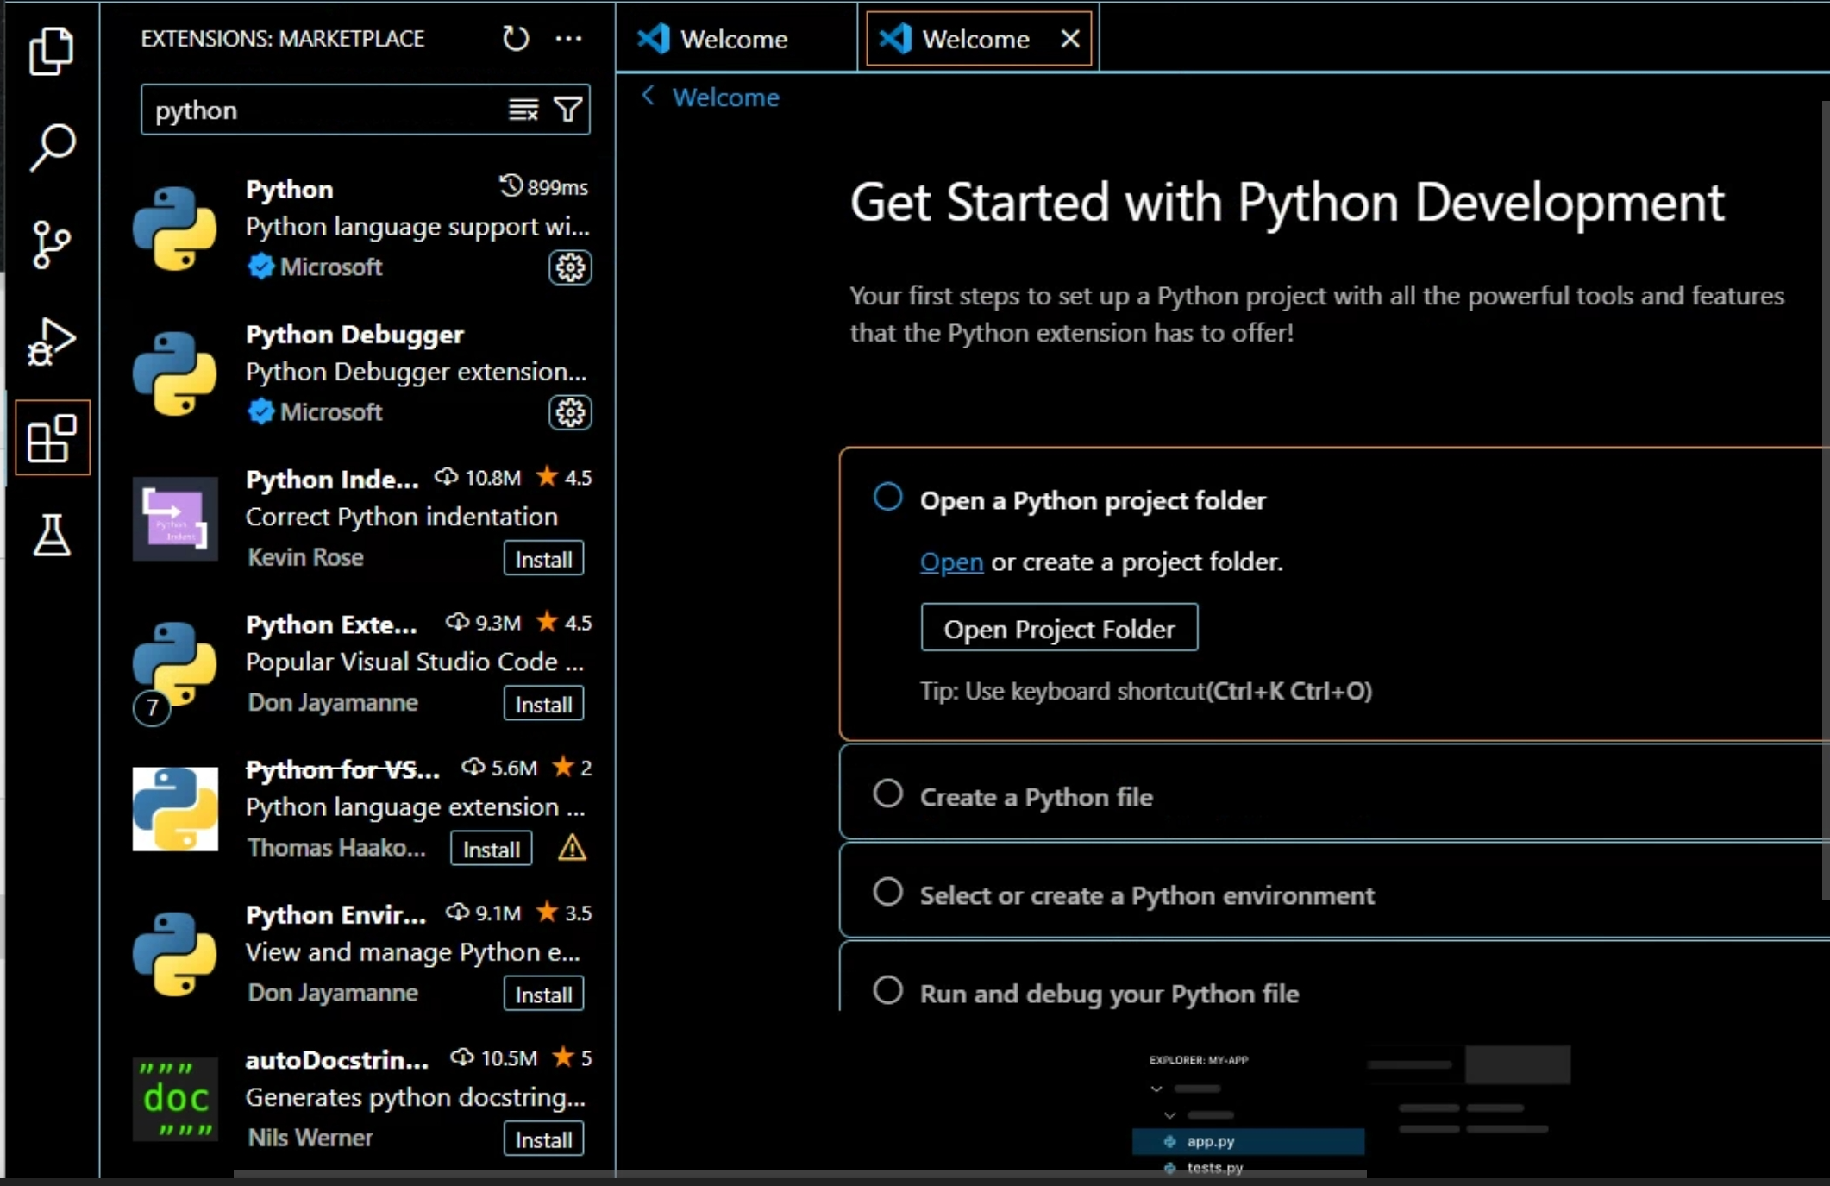This screenshot has height=1186, width=1830.
Task: Go back via Welcome breadcrumb chevron
Action: pyautogui.click(x=649, y=96)
